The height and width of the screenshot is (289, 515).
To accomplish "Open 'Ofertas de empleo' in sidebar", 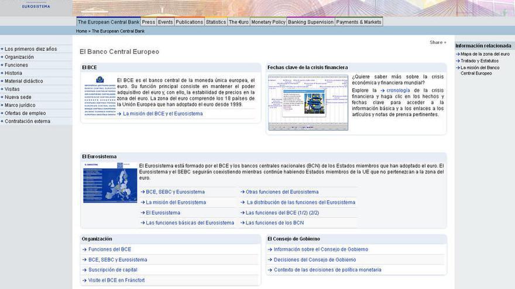I will pos(25,113).
